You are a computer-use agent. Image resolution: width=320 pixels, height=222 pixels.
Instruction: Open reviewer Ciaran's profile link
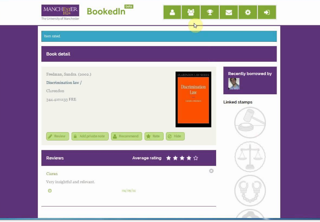point(52,173)
